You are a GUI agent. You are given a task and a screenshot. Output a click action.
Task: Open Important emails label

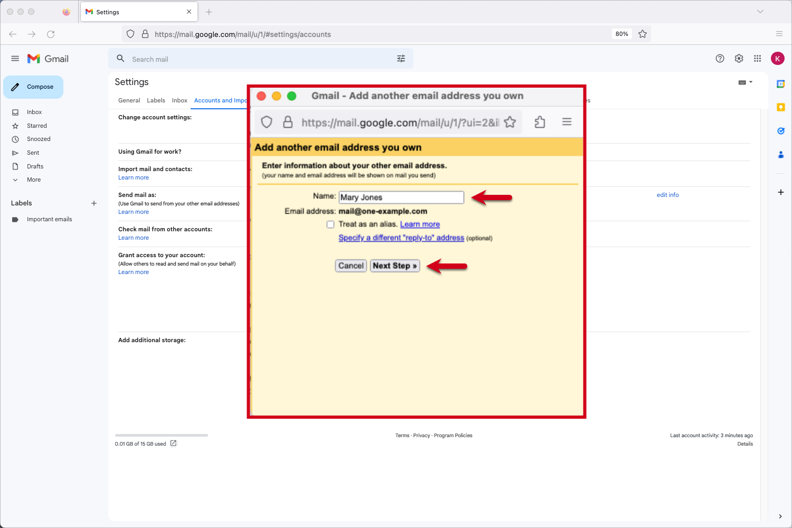point(49,220)
